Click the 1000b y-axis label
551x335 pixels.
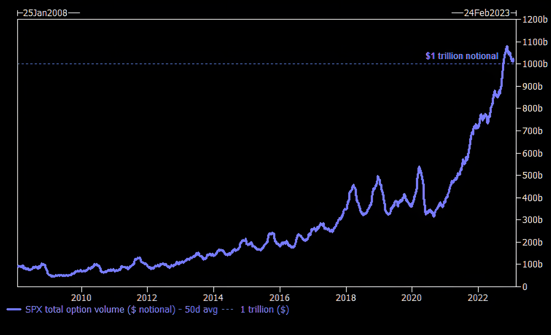(535, 64)
